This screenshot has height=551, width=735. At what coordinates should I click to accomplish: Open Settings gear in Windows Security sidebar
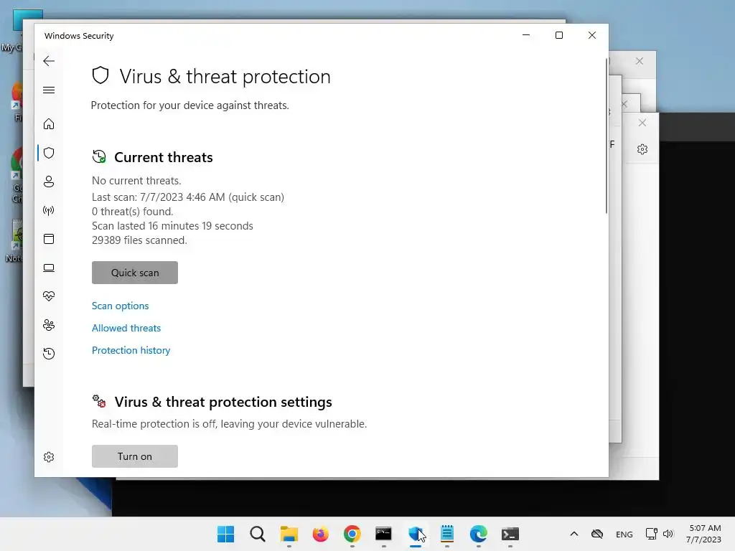(49, 457)
